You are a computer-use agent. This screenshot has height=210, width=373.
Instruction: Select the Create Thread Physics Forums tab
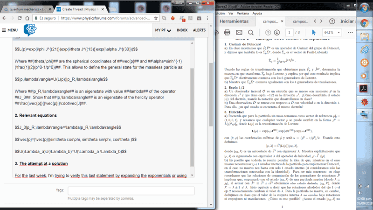click(x=80, y=9)
